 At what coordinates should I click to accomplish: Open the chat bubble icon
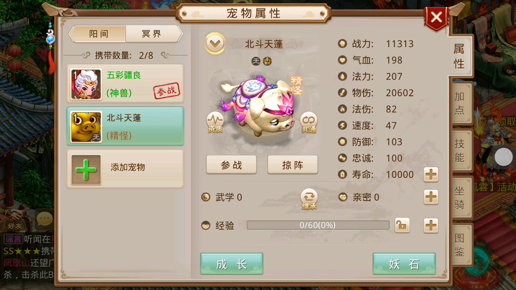click(x=44, y=219)
